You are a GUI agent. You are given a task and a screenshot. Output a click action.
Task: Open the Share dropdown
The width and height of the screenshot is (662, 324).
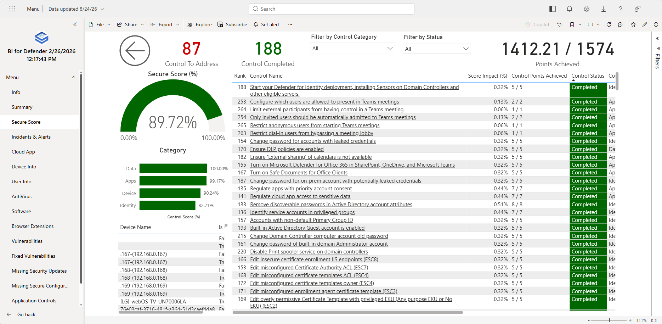point(130,24)
